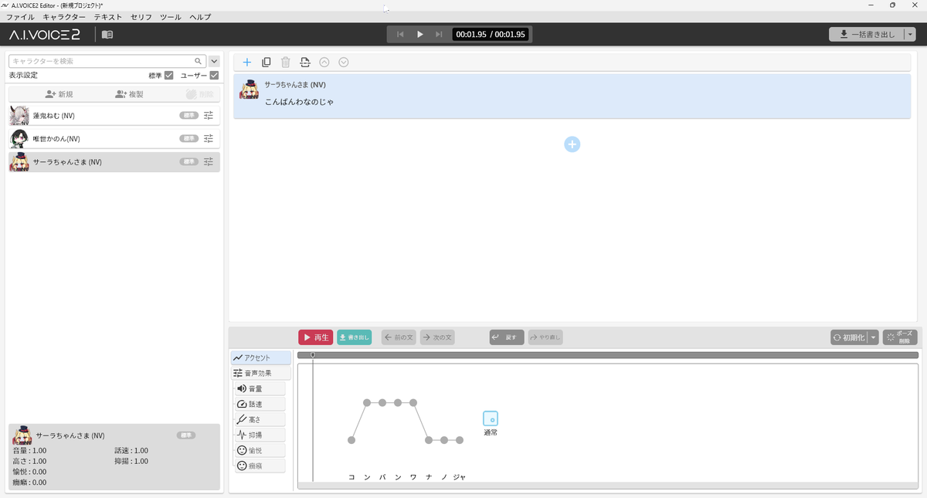Start playback with the header play button

[420, 34]
